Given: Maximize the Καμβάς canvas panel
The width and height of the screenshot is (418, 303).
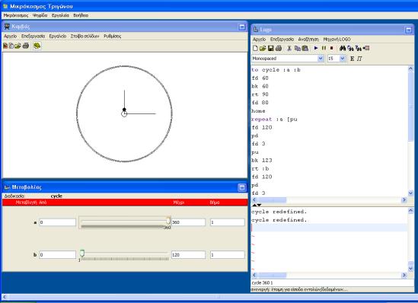Looking at the screenshot, I should coord(242,27).
